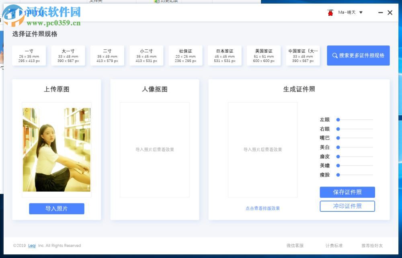Click the green 历史记录 icon in the background window
This screenshot has height=258, width=402.
pyautogui.click(x=157, y=1)
